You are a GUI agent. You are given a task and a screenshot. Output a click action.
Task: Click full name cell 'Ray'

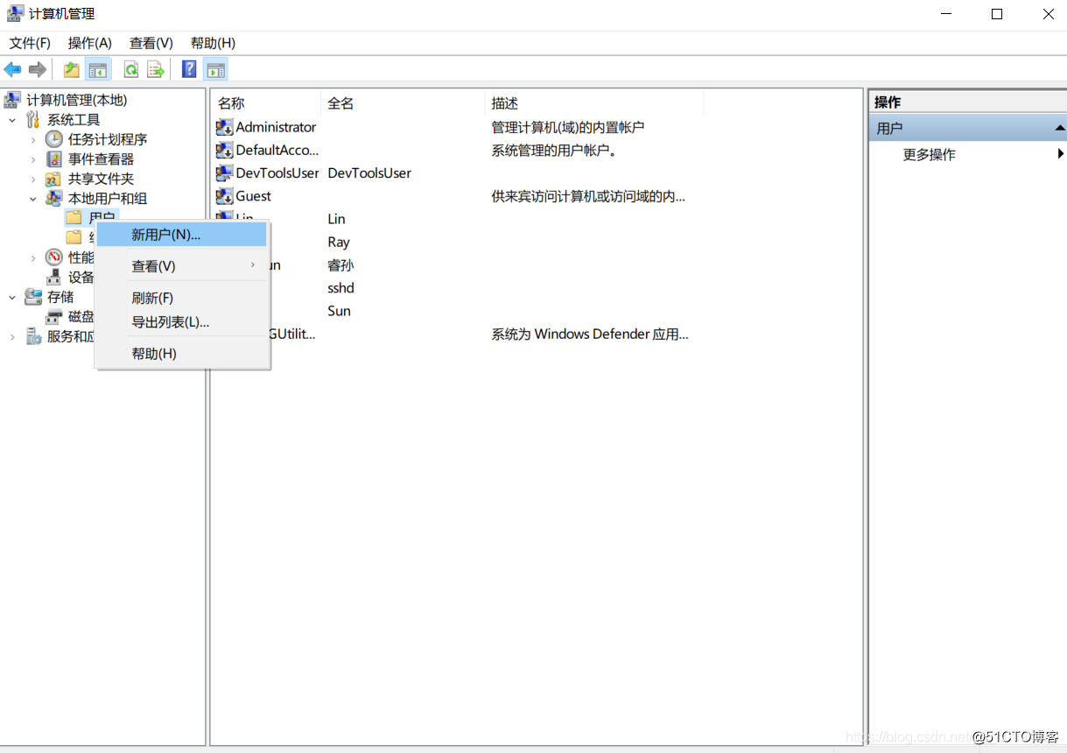tap(339, 242)
